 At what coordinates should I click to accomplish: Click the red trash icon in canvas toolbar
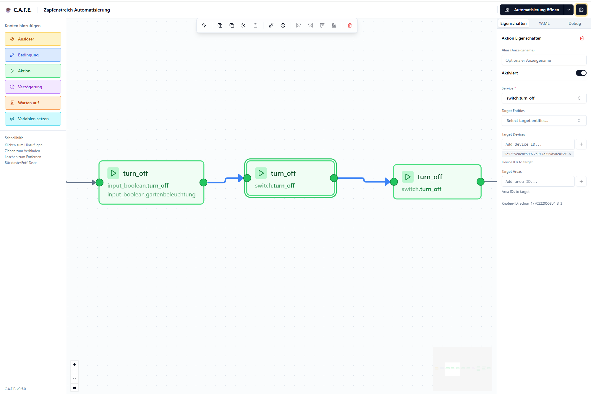[x=350, y=25]
